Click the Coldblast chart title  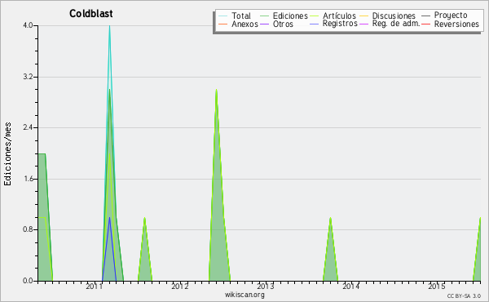tap(91, 14)
